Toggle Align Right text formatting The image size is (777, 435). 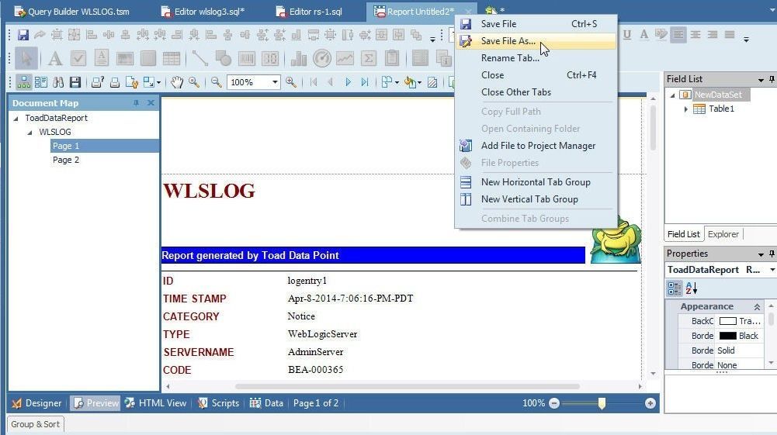point(712,35)
